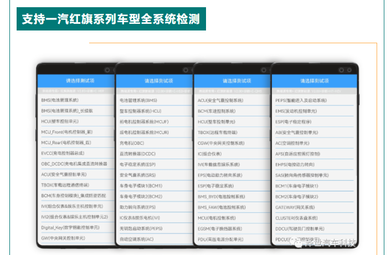Image resolution: width=391 pixels, height=255 pixels.
Task: Select BCM(车身控制模块)_集成防盗匹配
Action: pyautogui.click(x=76, y=196)
